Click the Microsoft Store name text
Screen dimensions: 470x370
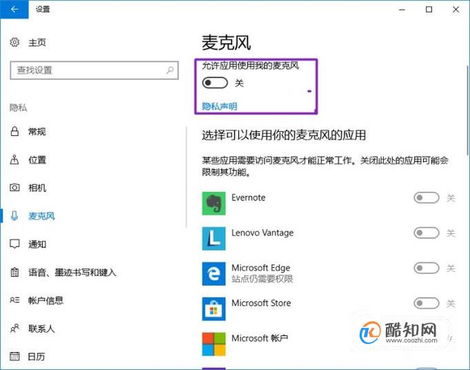coord(261,303)
